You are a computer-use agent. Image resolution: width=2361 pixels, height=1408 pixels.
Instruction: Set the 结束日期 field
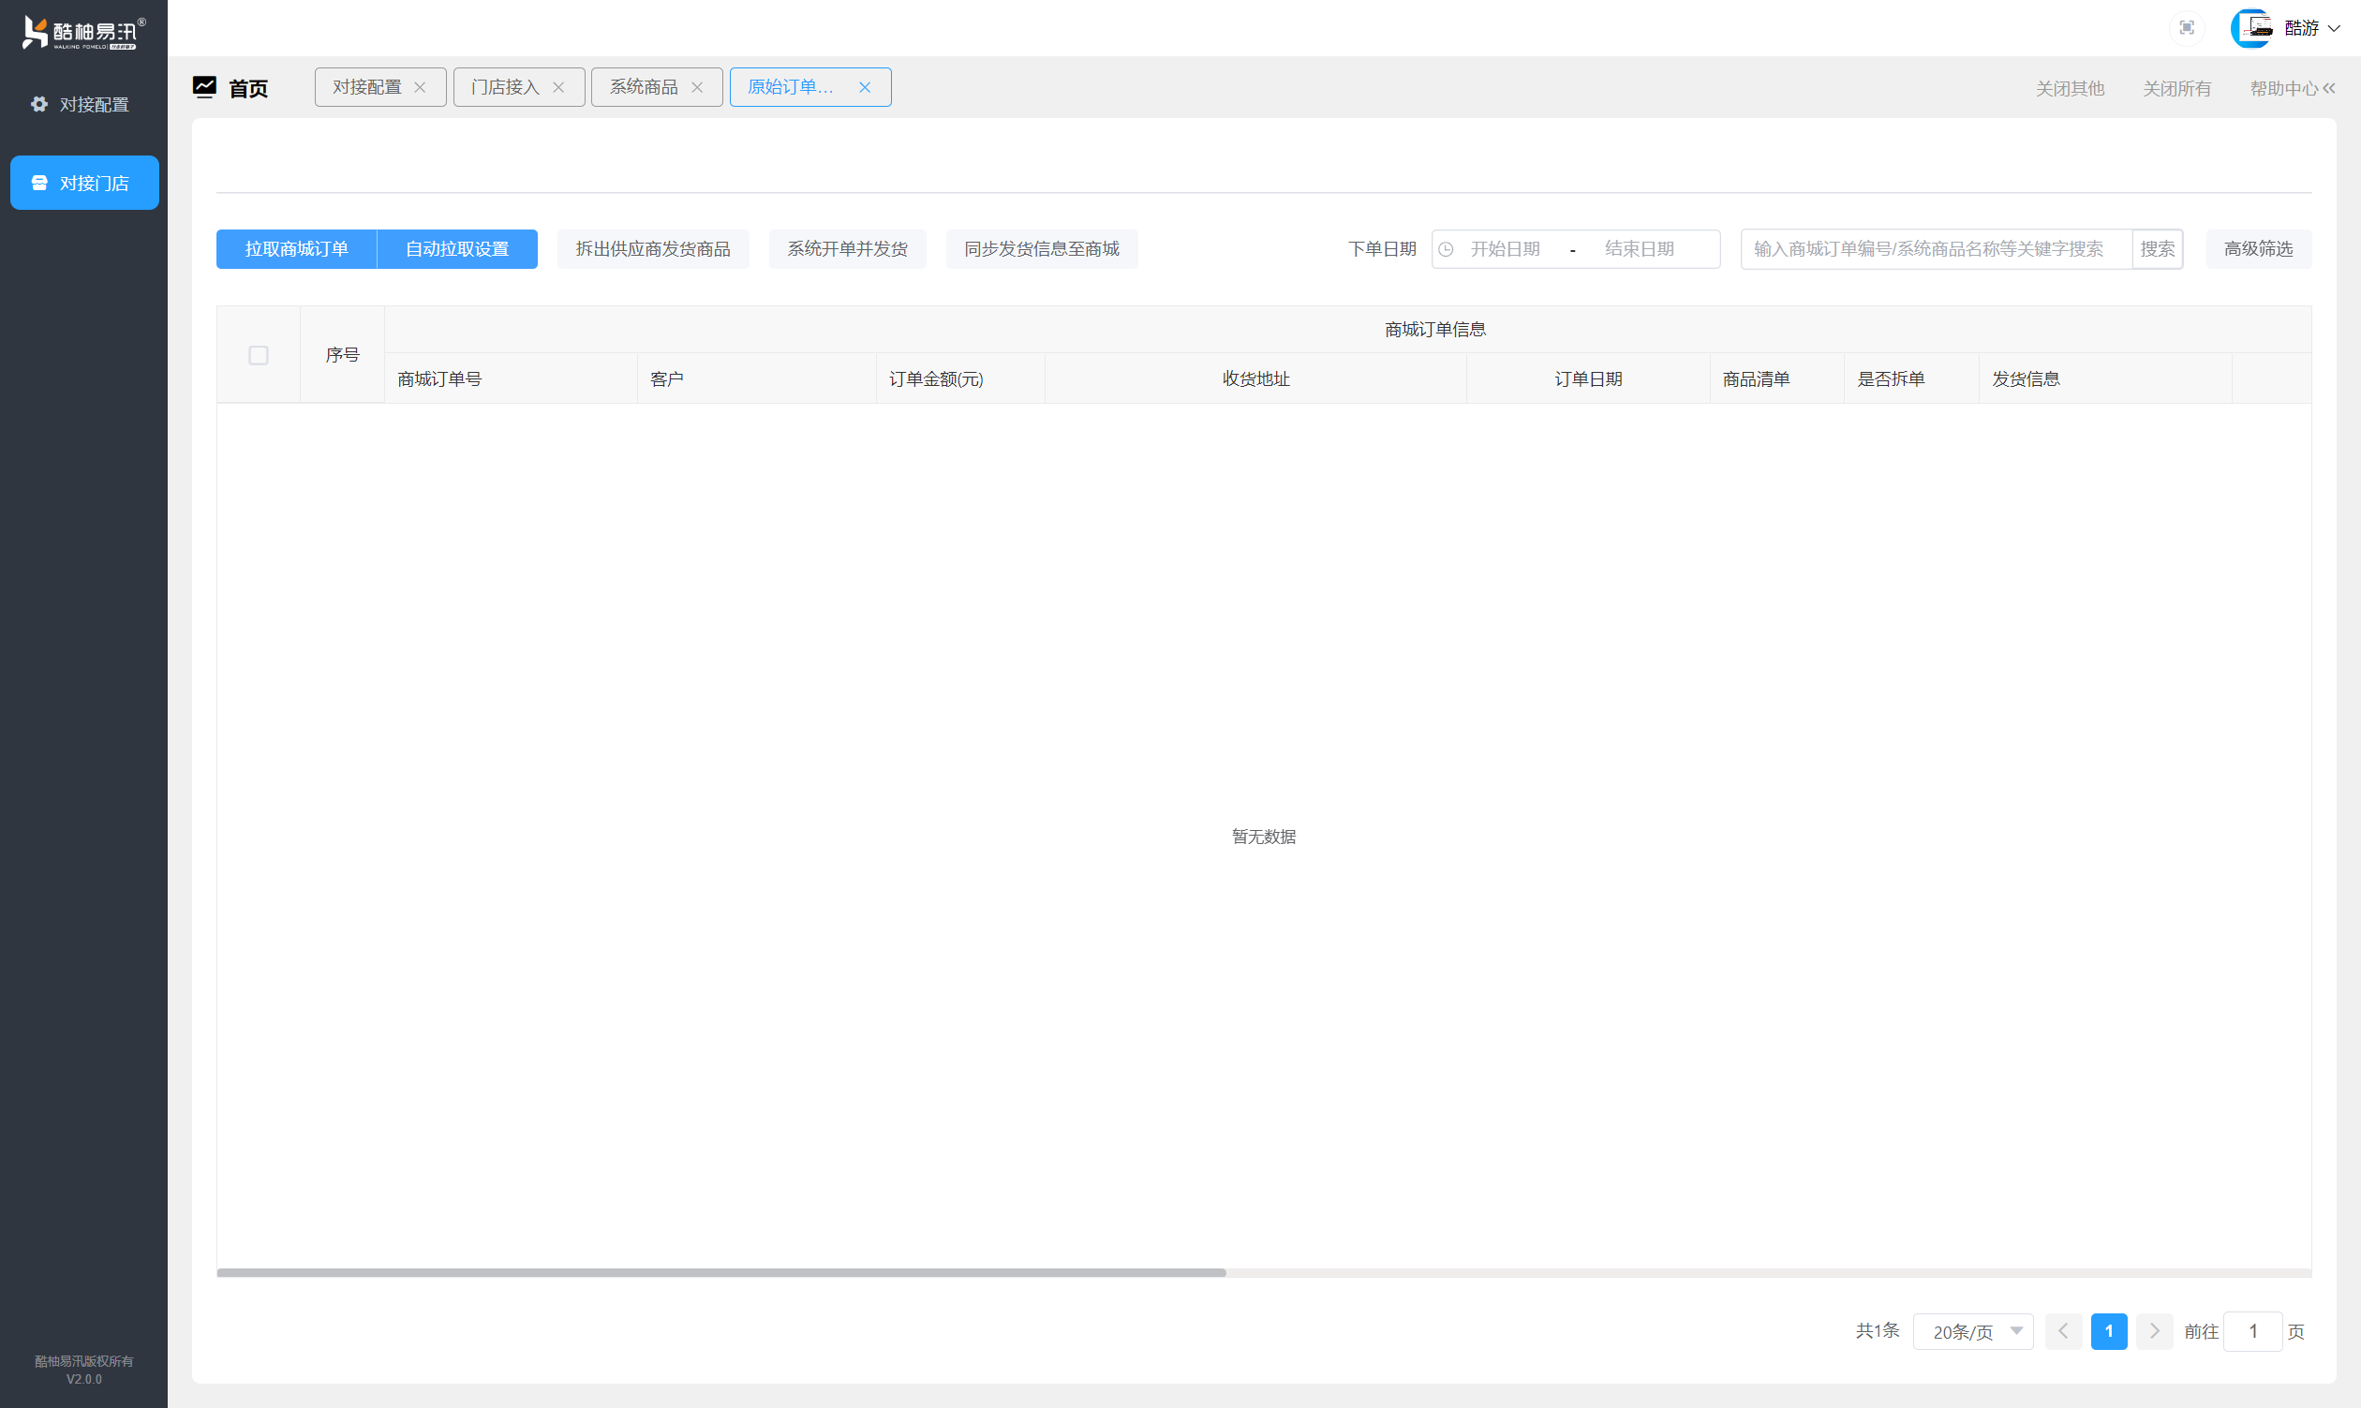click(1640, 248)
